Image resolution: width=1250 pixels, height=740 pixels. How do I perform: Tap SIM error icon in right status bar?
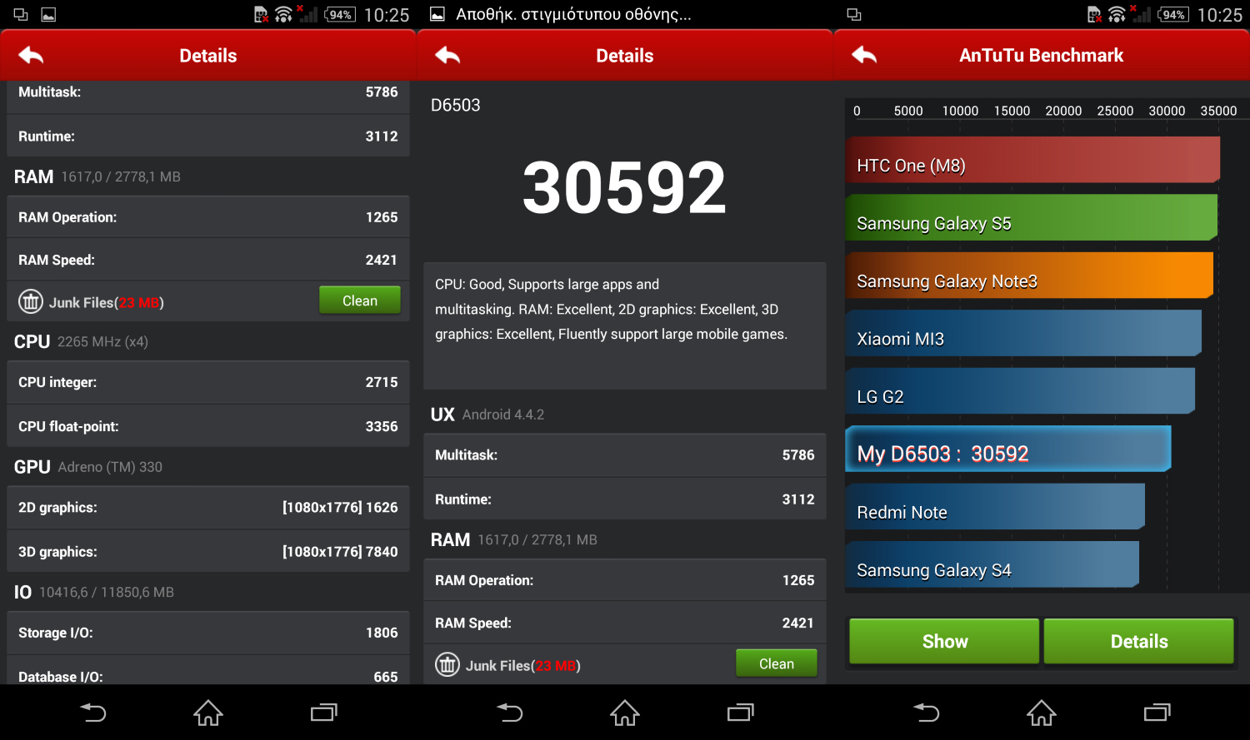pyautogui.click(x=1095, y=14)
